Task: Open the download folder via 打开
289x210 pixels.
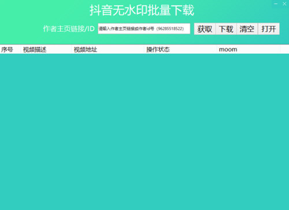Action: pos(269,29)
